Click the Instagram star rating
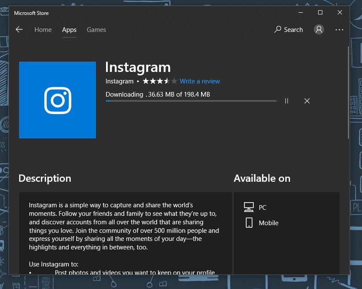Screen dimensions: 362x289 point(160,81)
